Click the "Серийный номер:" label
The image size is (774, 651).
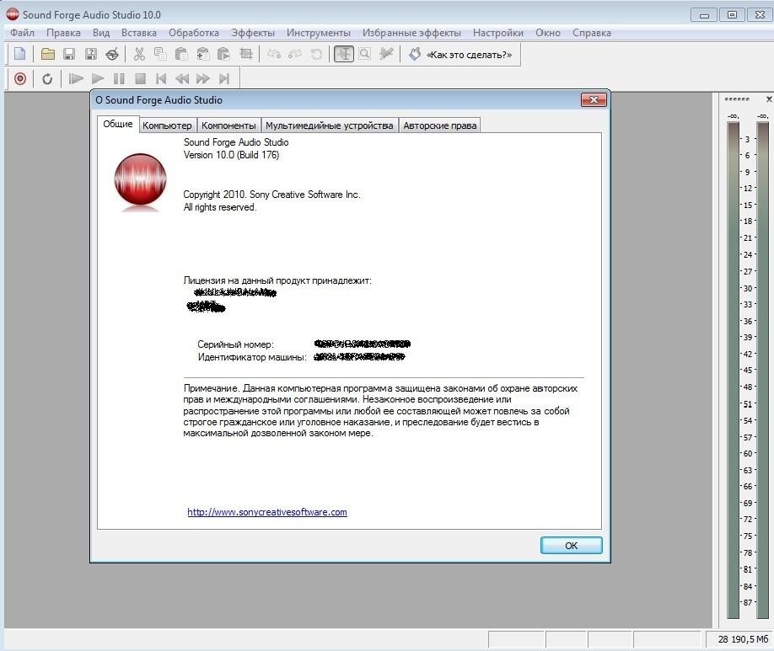point(235,344)
